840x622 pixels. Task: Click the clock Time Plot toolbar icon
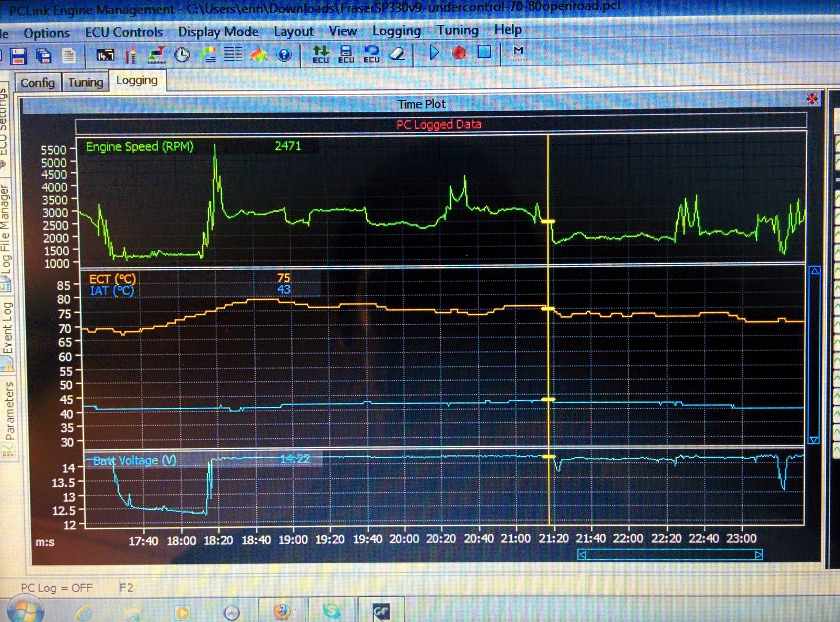click(182, 55)
